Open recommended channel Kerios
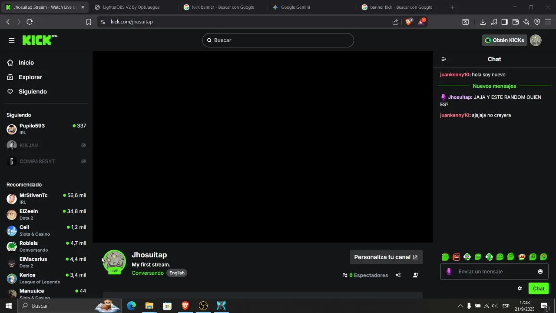 tap(46, 278)
